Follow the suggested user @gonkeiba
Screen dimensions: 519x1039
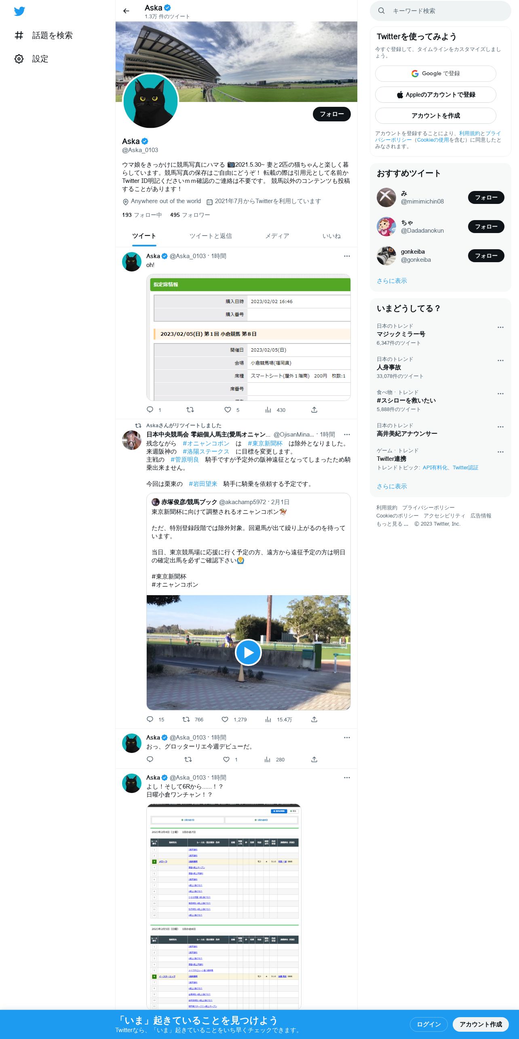(x=486, y=256)
